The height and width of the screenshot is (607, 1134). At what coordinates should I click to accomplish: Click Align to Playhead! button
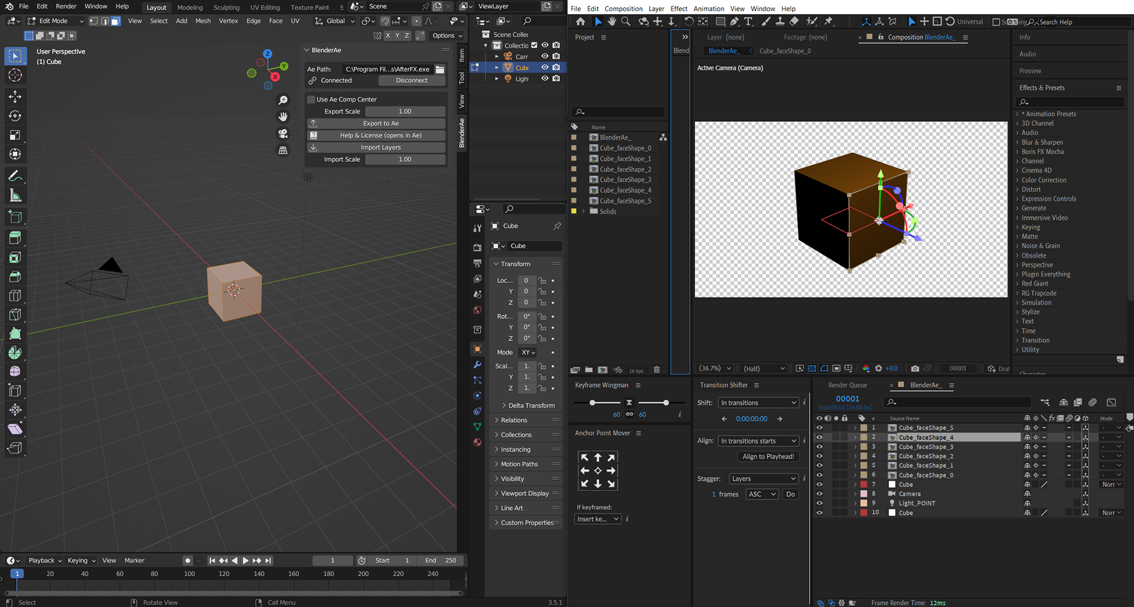pos(768,457)
